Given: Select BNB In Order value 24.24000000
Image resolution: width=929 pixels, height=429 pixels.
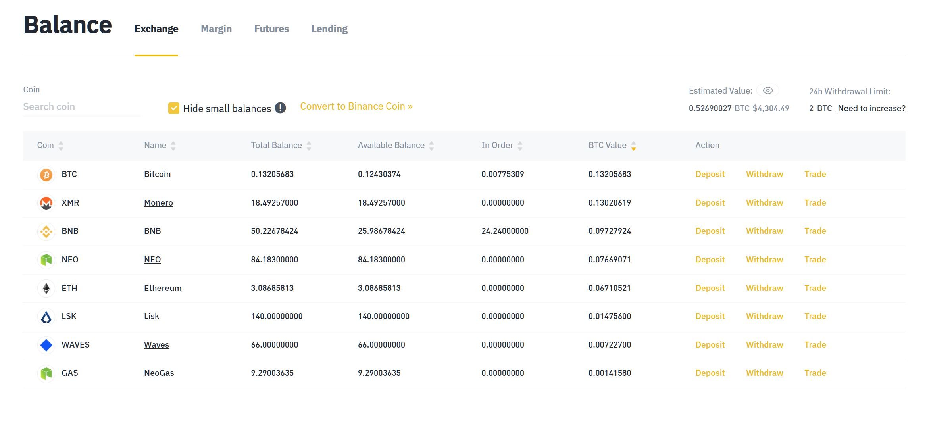Looking at the screenshot, I should (505, 231).
